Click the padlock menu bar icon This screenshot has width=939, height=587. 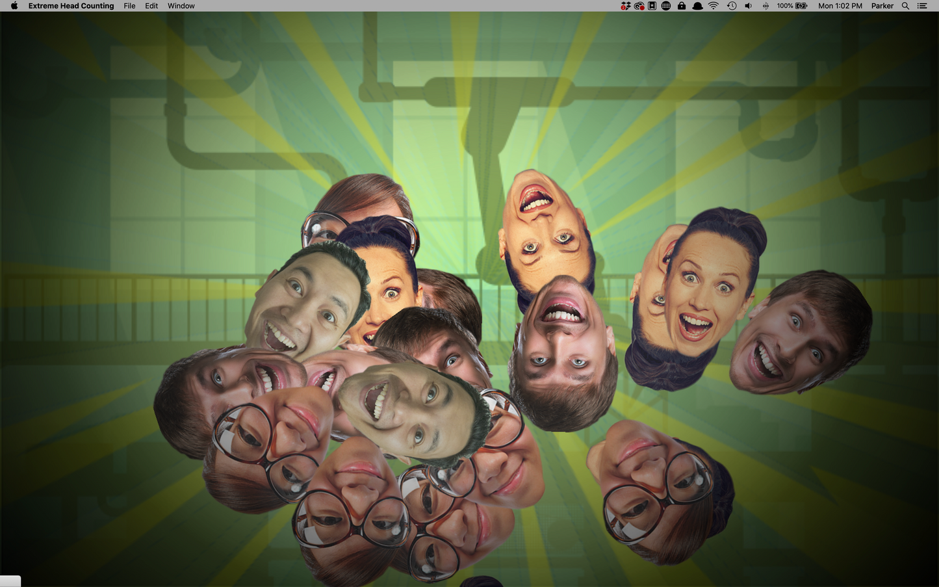click(x=681, y=6)
